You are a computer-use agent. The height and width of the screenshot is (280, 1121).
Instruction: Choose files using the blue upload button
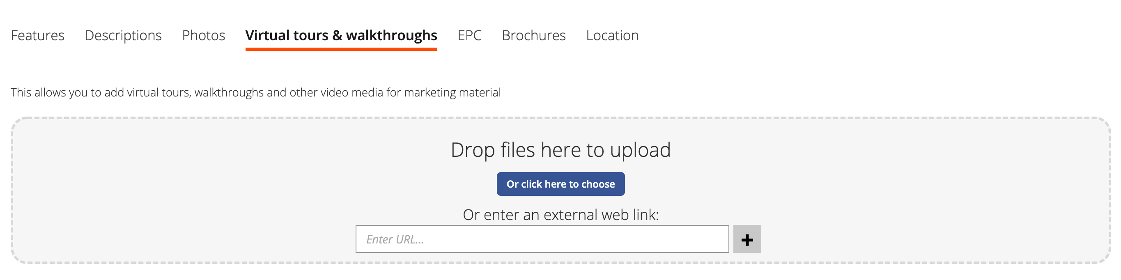560,184
